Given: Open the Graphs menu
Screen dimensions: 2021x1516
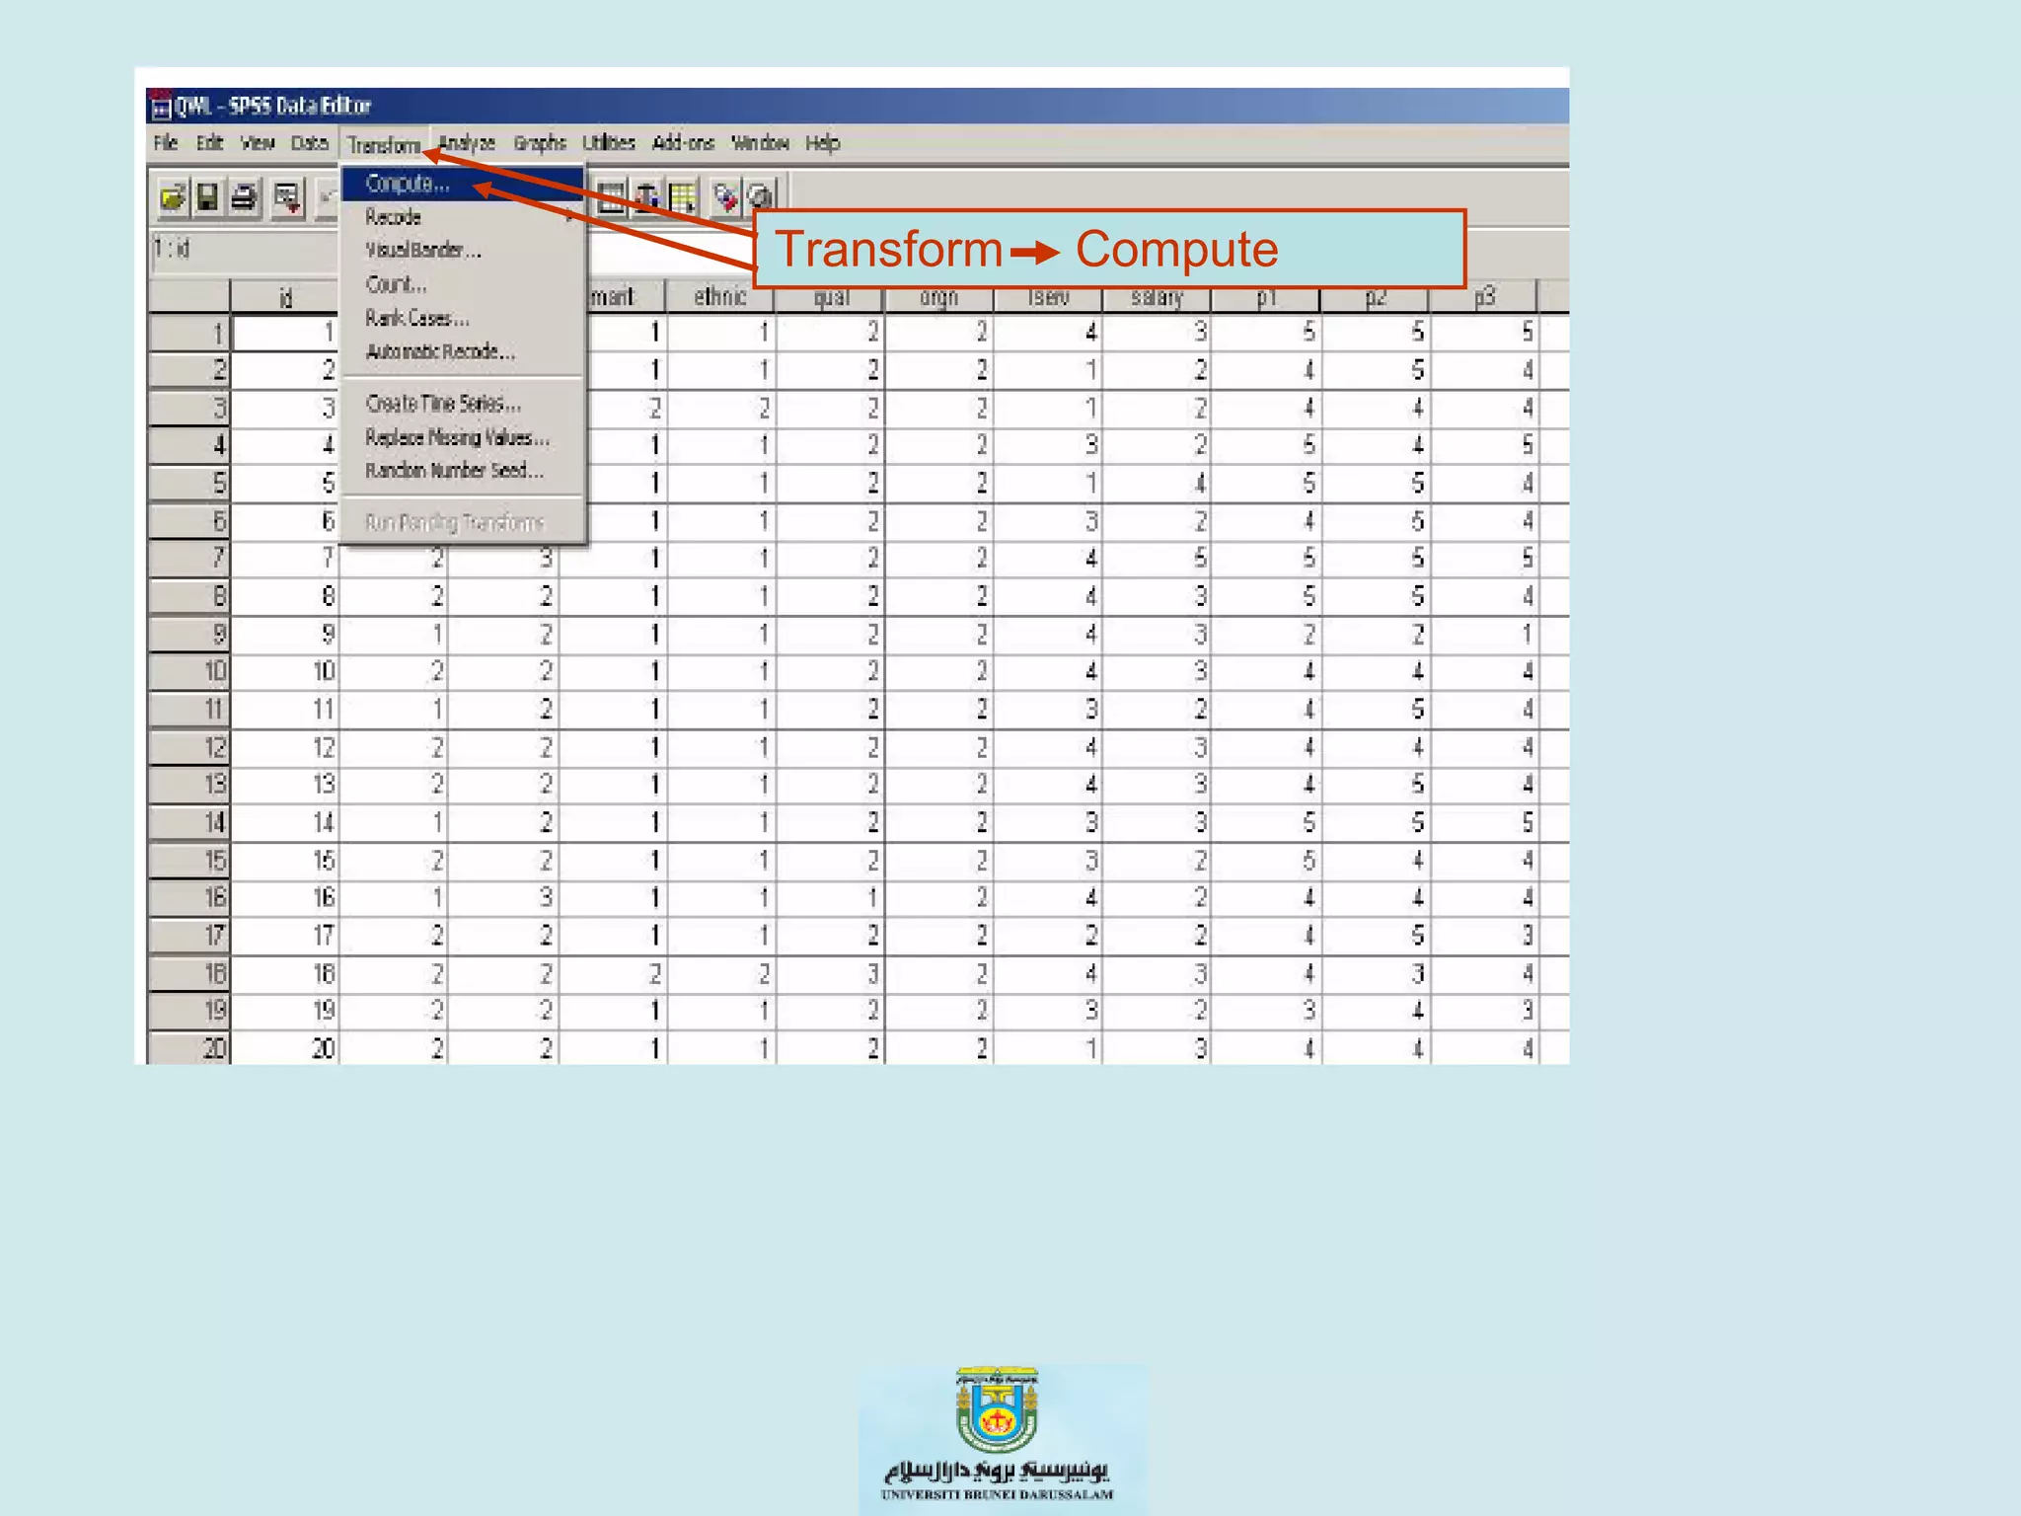Looking at the screenshot, I should [x=540, y=143].
